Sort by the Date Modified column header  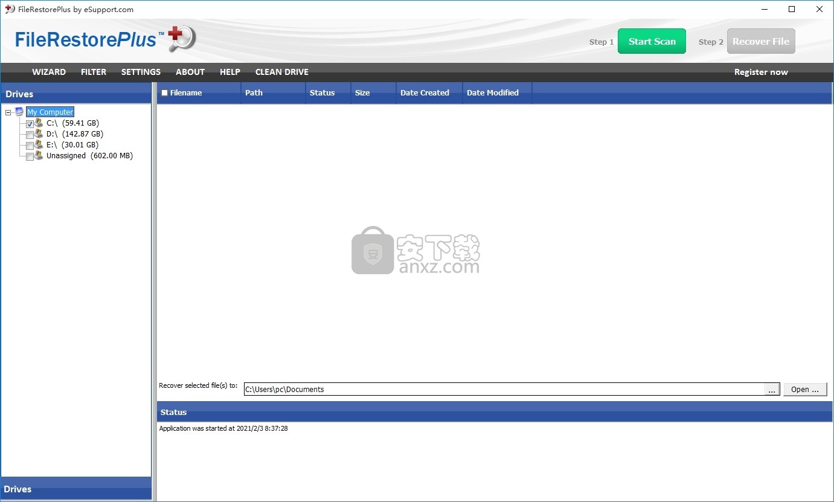coord(497,93)
